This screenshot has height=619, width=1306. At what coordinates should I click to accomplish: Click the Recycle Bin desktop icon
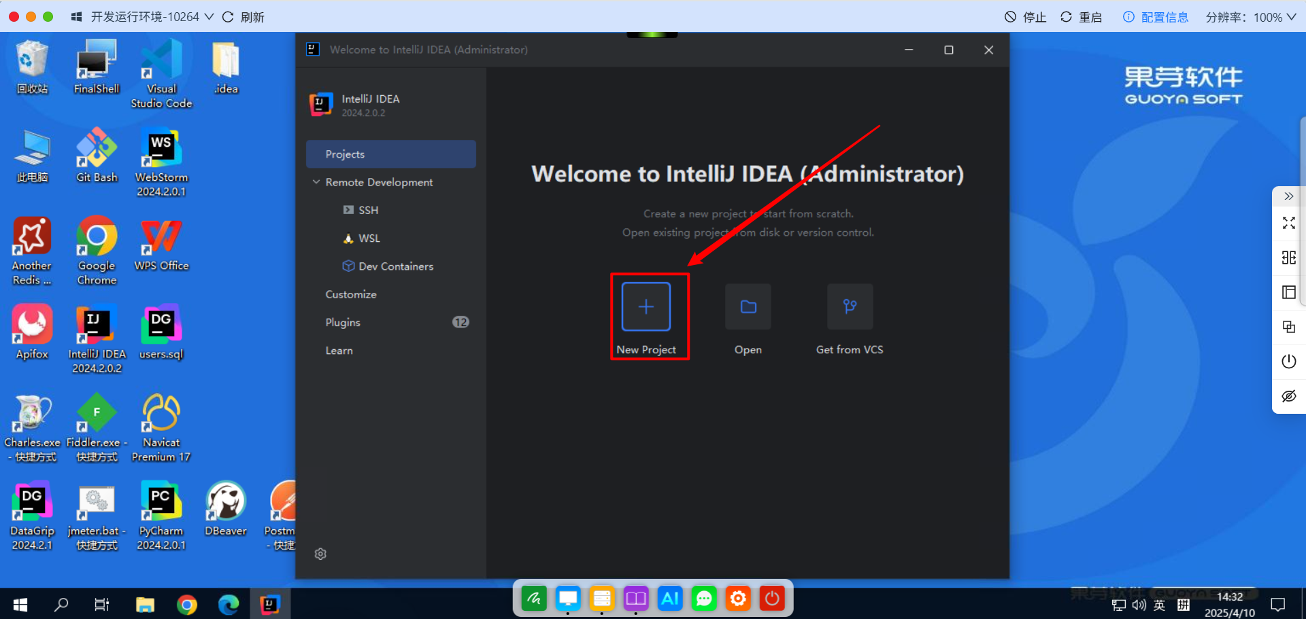(x=32, y=67)
